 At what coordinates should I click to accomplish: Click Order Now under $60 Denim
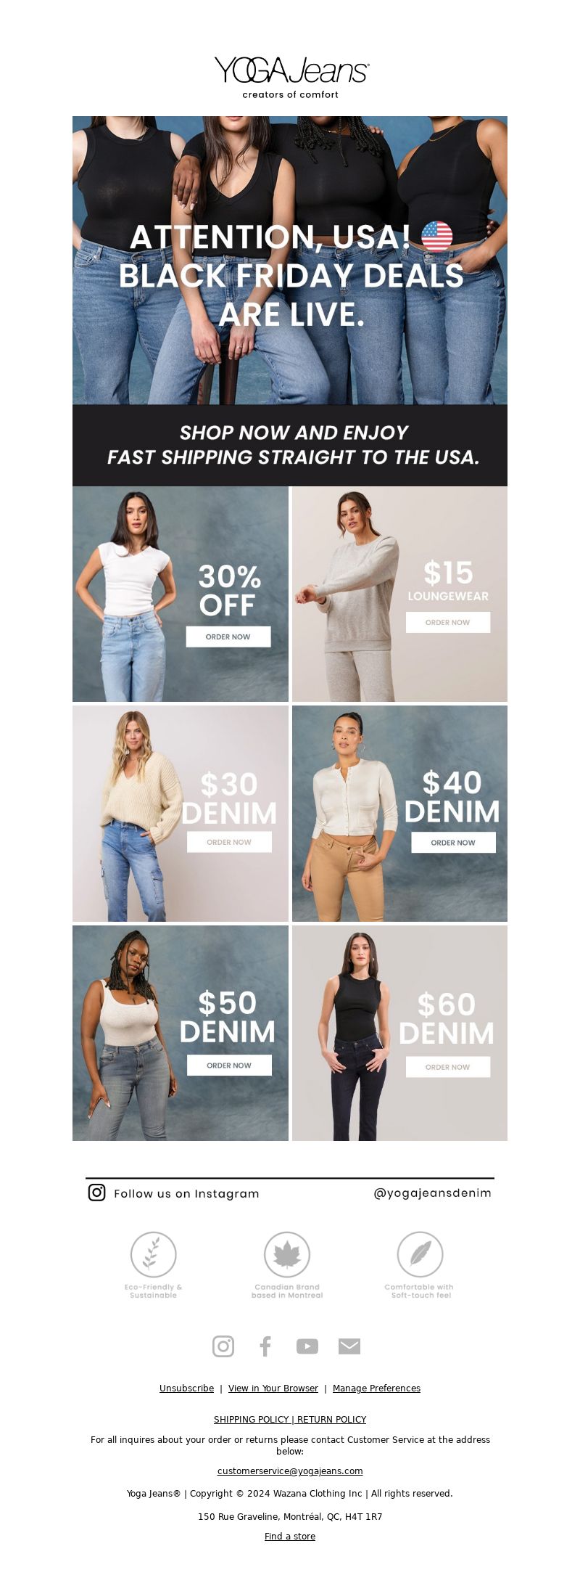tap(448, 1067)
